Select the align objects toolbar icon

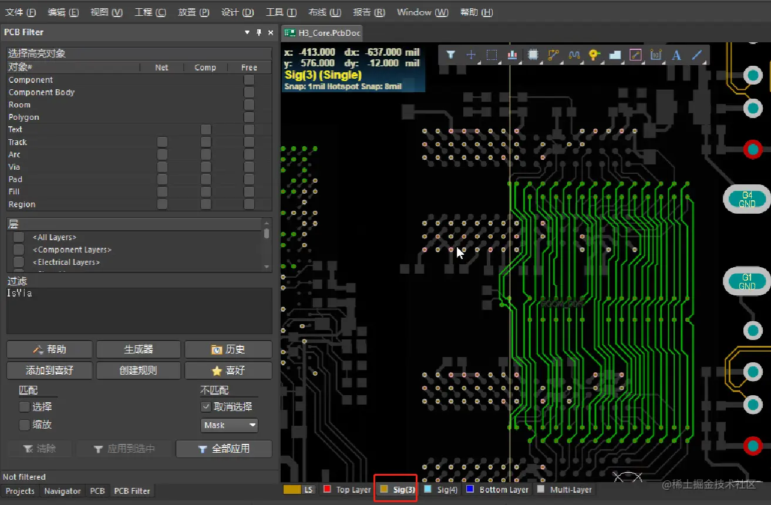[512, 55]
